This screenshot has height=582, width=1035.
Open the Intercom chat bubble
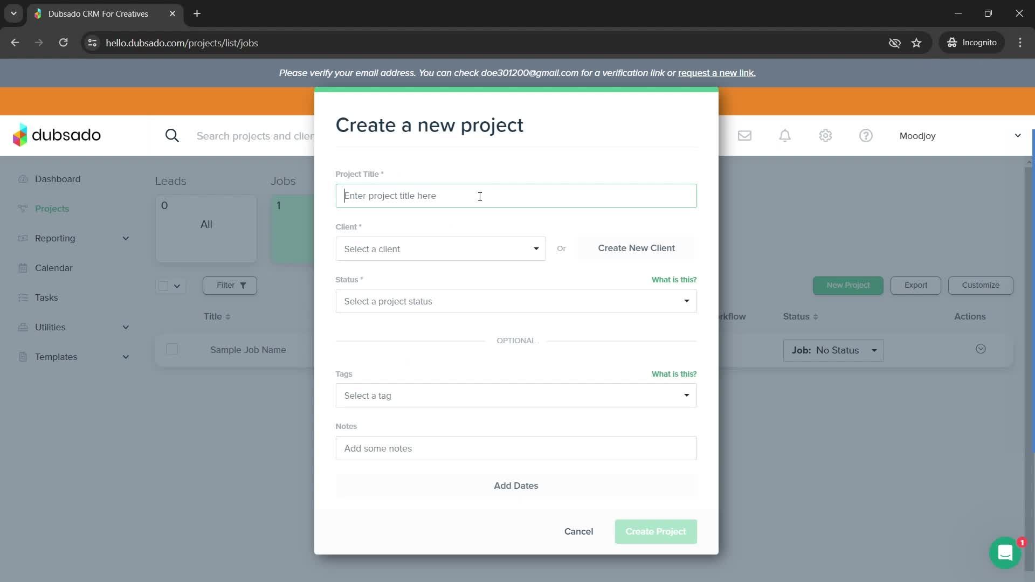pyautogui.click(x=1005, y=553)
